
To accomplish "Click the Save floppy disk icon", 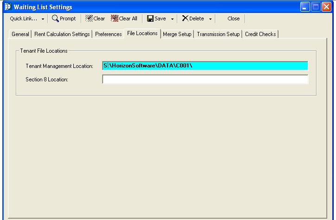I will (x=150, y=18).
